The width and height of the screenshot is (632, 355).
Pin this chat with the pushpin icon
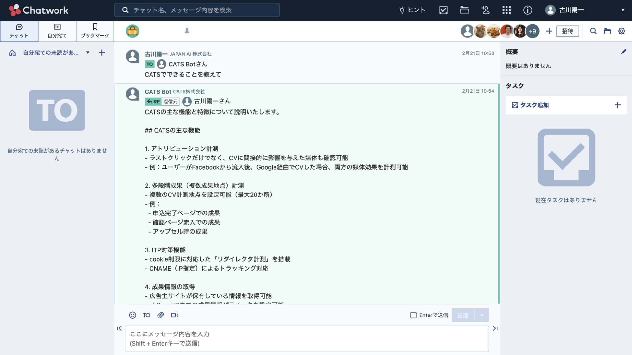coord(187,31)
